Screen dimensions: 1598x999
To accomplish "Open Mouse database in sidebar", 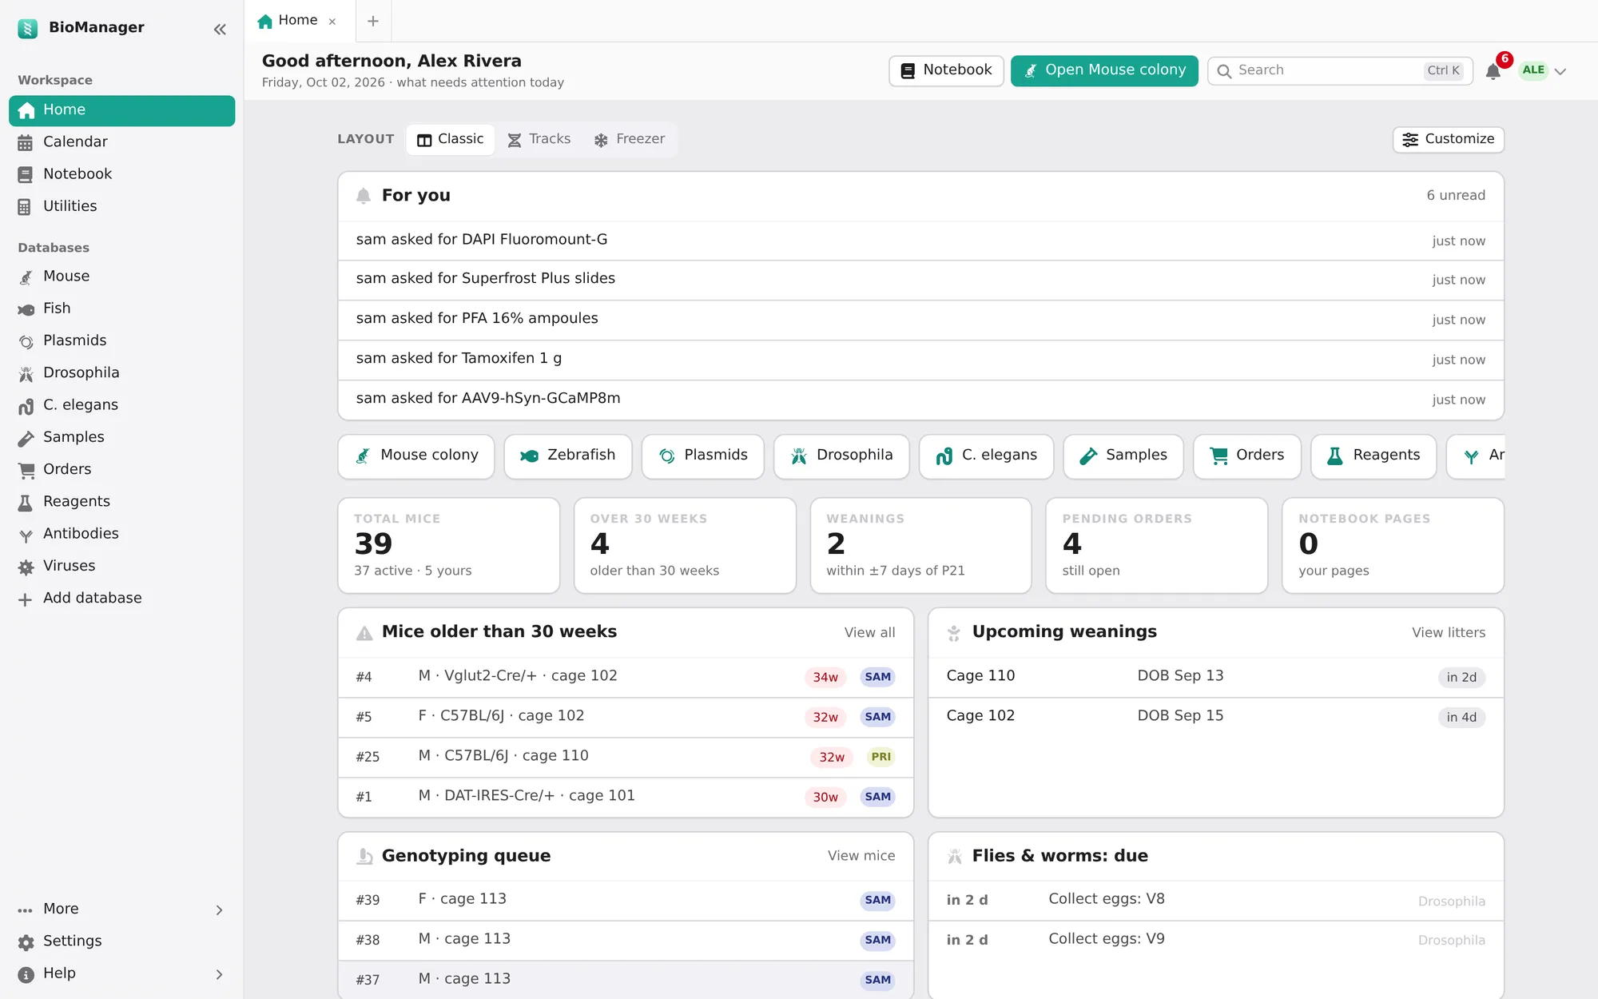I will click(x=121, y=277).
